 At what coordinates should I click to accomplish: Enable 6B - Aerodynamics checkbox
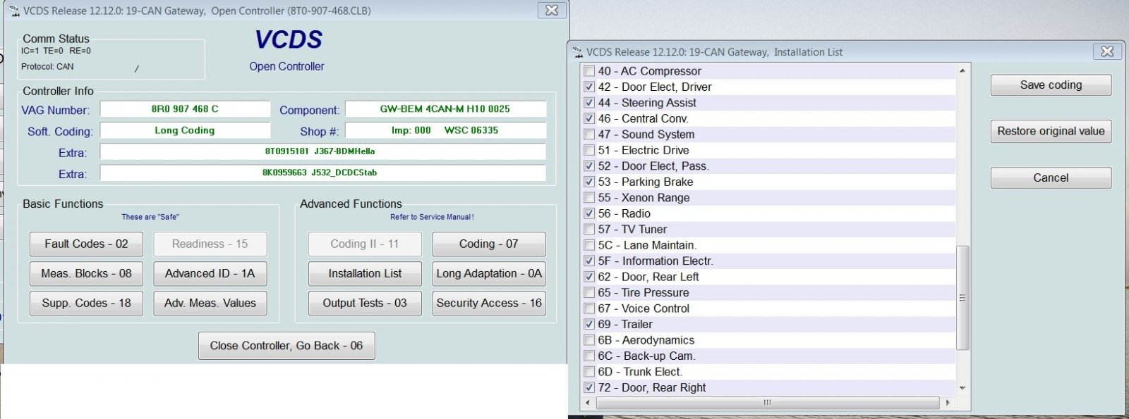pyautogui.click(x=589, y=340)
